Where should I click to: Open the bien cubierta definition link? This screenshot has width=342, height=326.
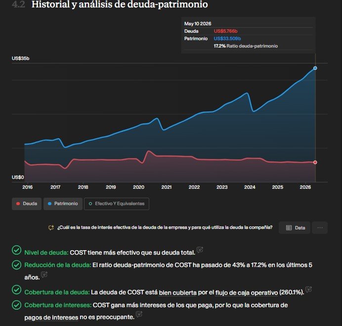pos(177,292)
